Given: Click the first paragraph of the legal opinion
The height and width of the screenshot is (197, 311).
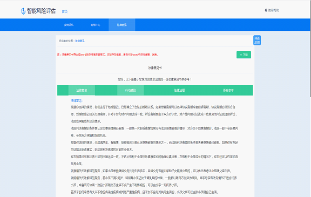Looking at the screenshot, I should coord(154,114).
